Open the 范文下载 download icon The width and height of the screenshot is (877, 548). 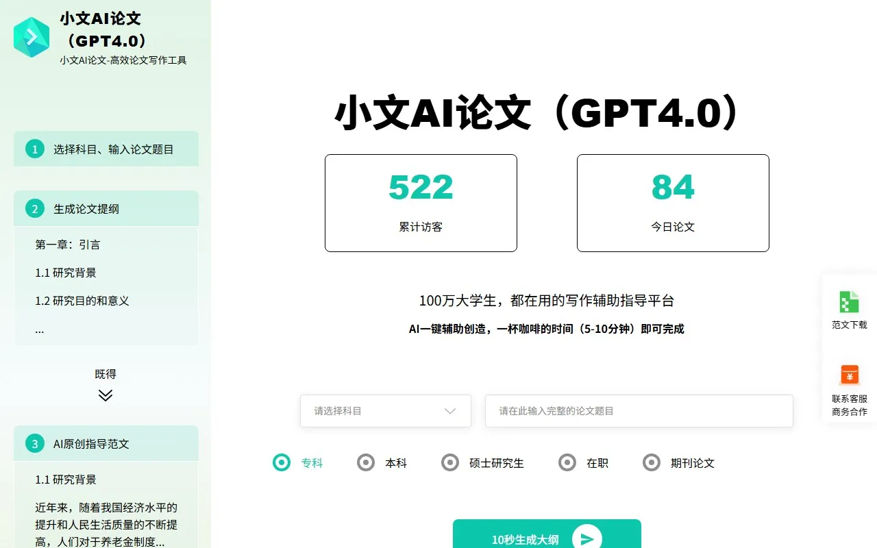850,301
